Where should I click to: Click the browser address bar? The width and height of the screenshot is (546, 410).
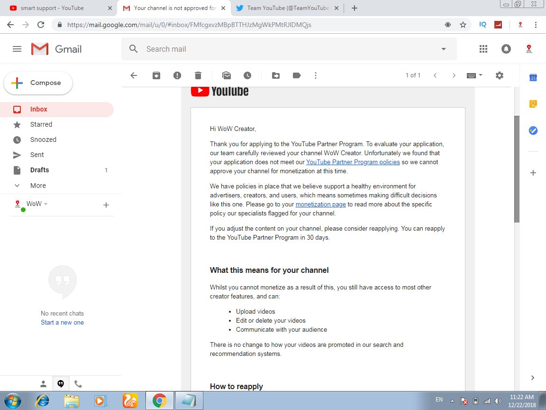coord(251,25)
